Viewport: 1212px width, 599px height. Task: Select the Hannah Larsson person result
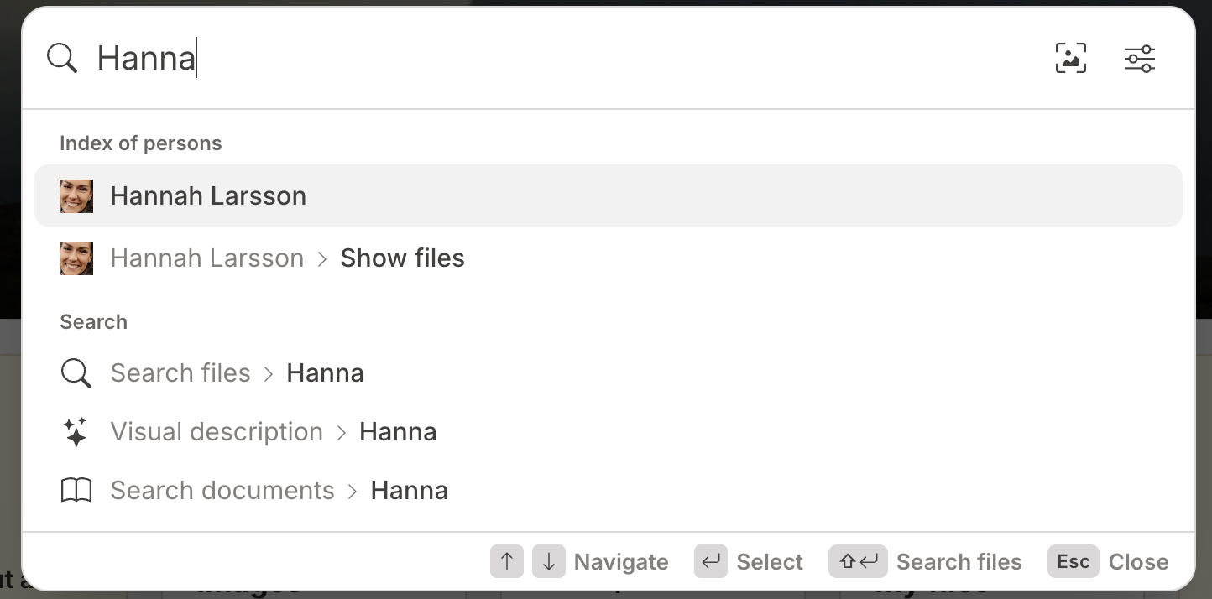coord(608,195)
